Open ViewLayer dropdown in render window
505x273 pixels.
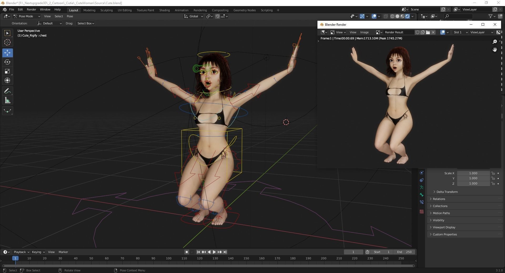481,32
